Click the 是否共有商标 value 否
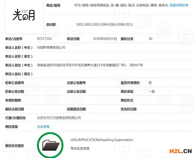Viewport: 196px width, 158px height. (150, 83)
